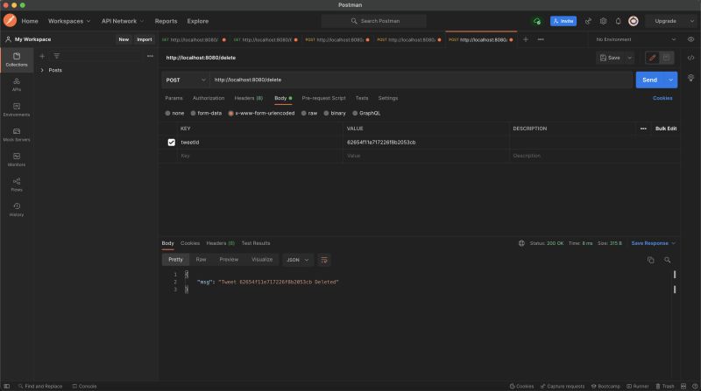Click the request URL input field

[x=421, y=80]
